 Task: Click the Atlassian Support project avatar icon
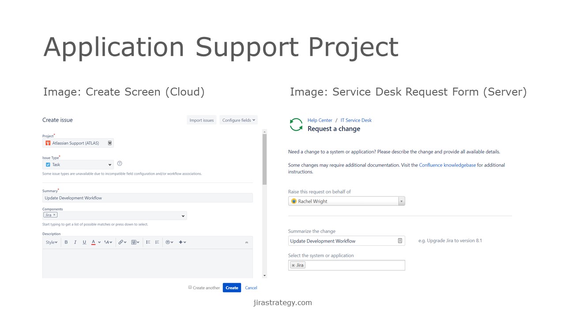[48, 143]
